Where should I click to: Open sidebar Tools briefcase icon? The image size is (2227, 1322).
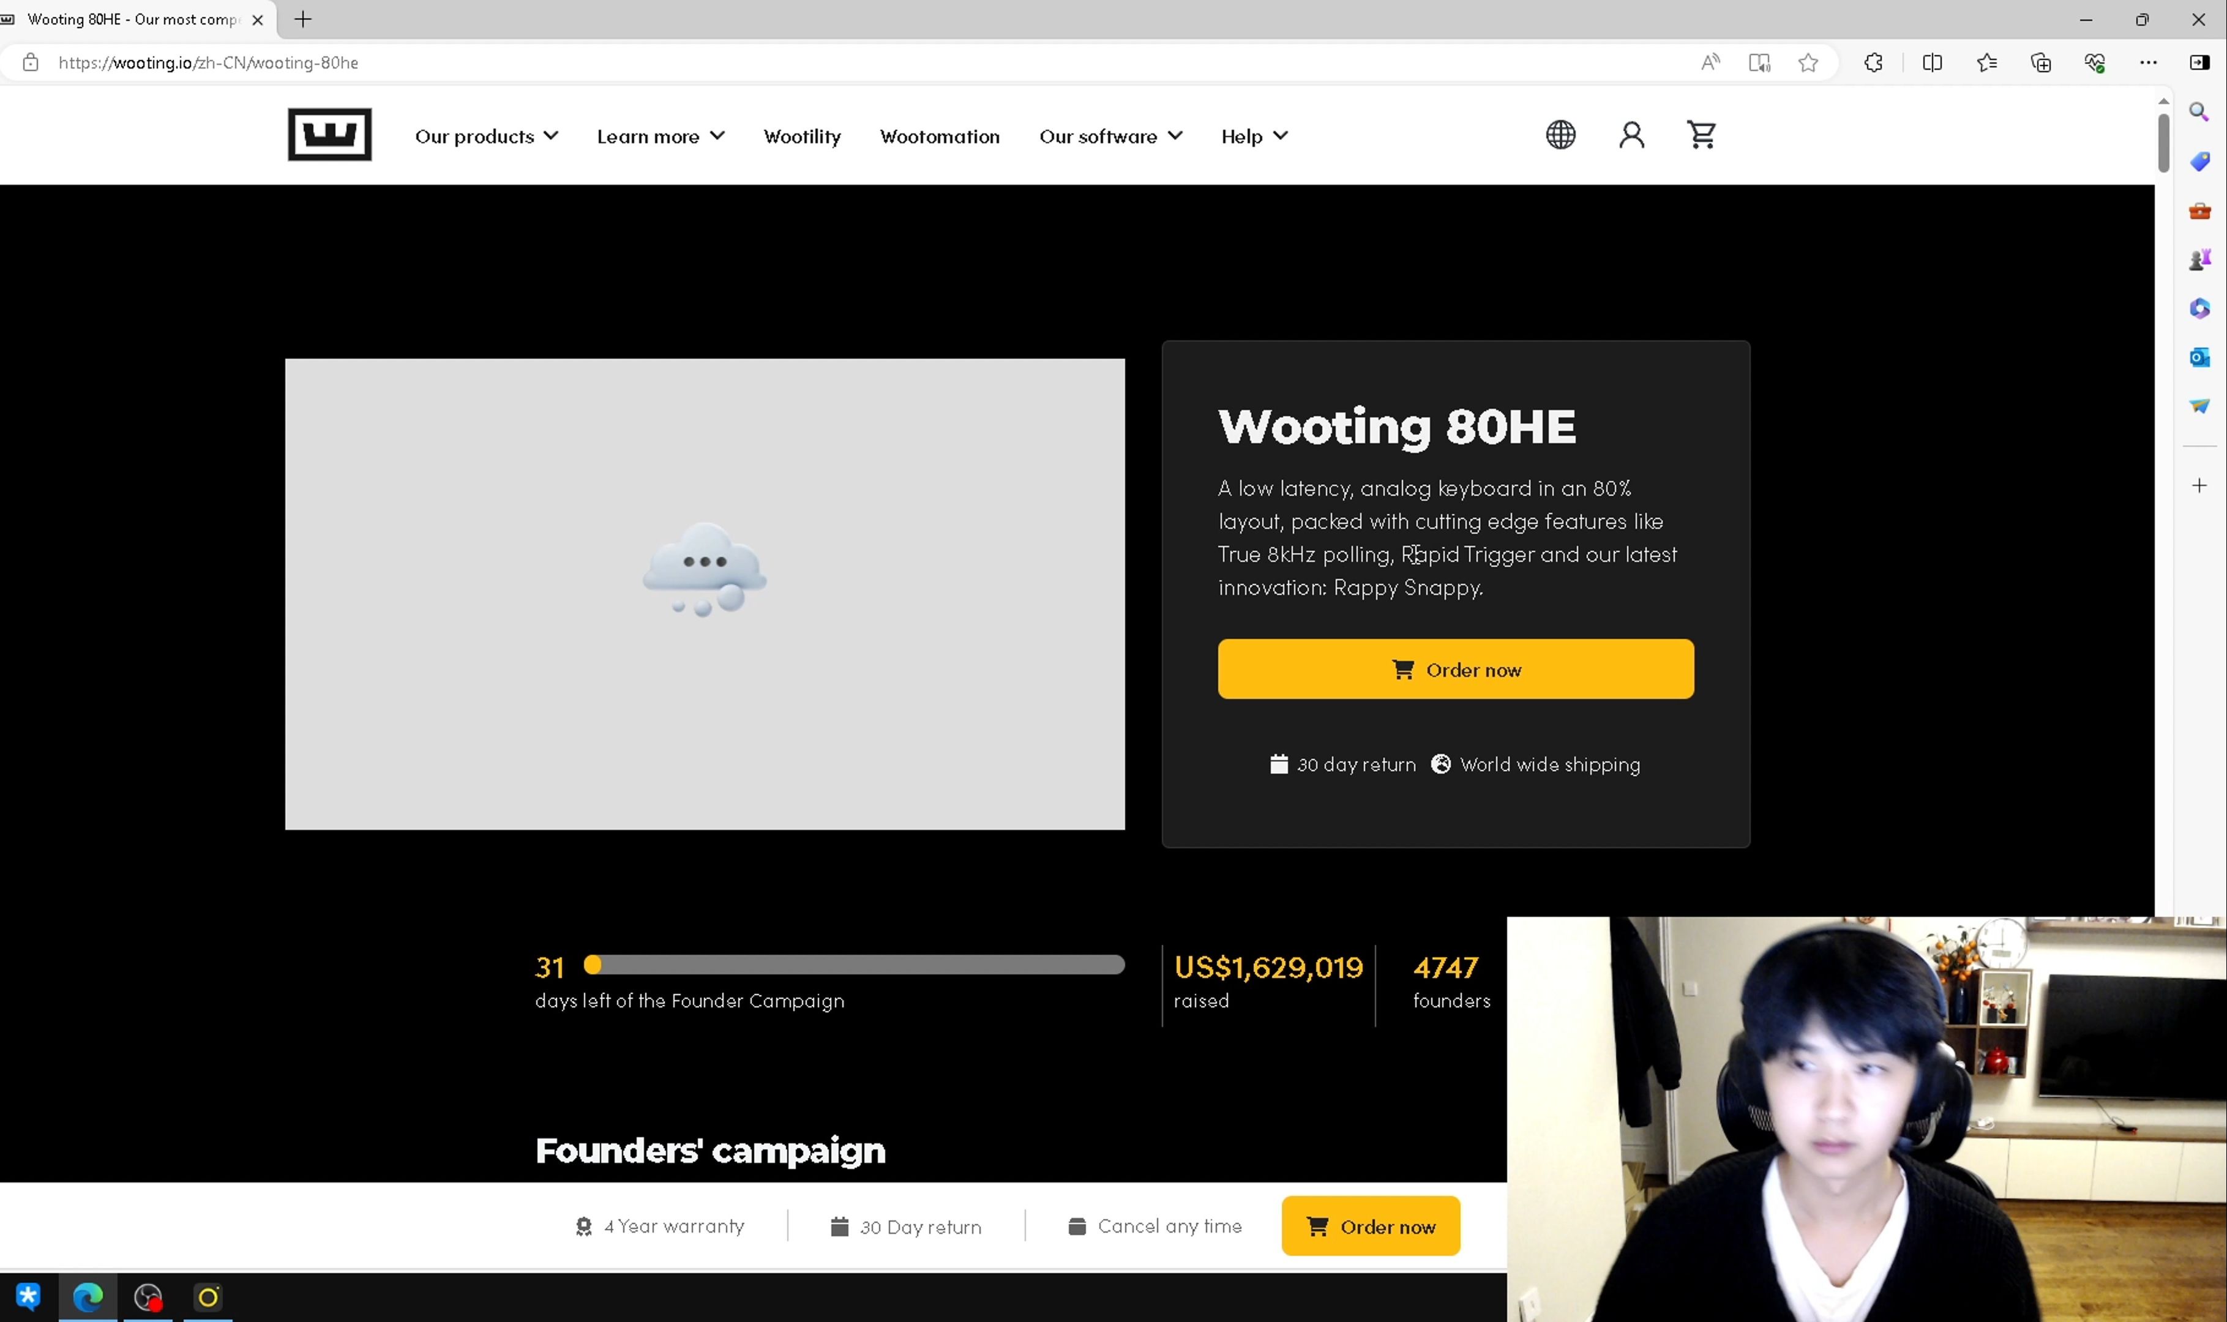(x=2199, y=211)
